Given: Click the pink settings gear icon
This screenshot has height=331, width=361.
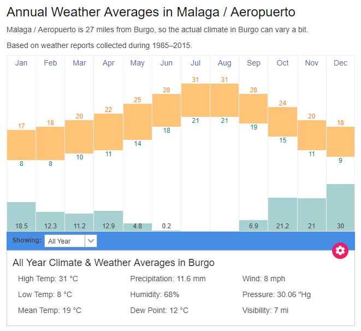Looking at the screenshot, I should [x=340, y=251].
